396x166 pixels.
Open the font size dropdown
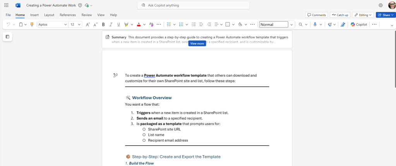click(79, 24)
